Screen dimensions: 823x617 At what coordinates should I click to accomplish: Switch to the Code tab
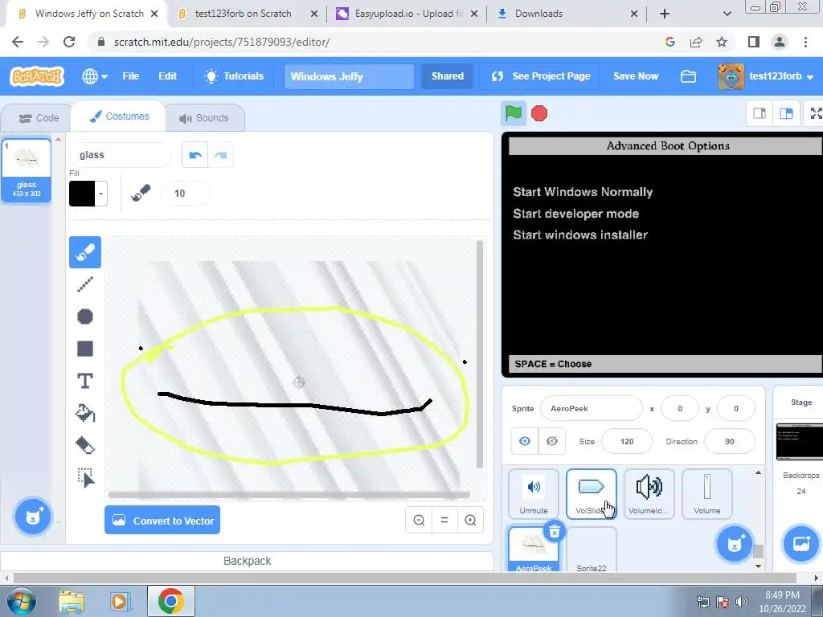pos(39,118)
